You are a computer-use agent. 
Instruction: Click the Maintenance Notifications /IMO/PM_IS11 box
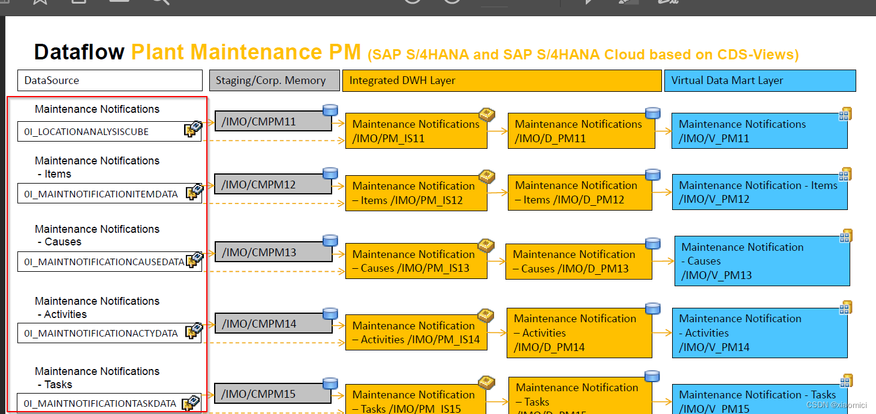(x=416, y=131)
